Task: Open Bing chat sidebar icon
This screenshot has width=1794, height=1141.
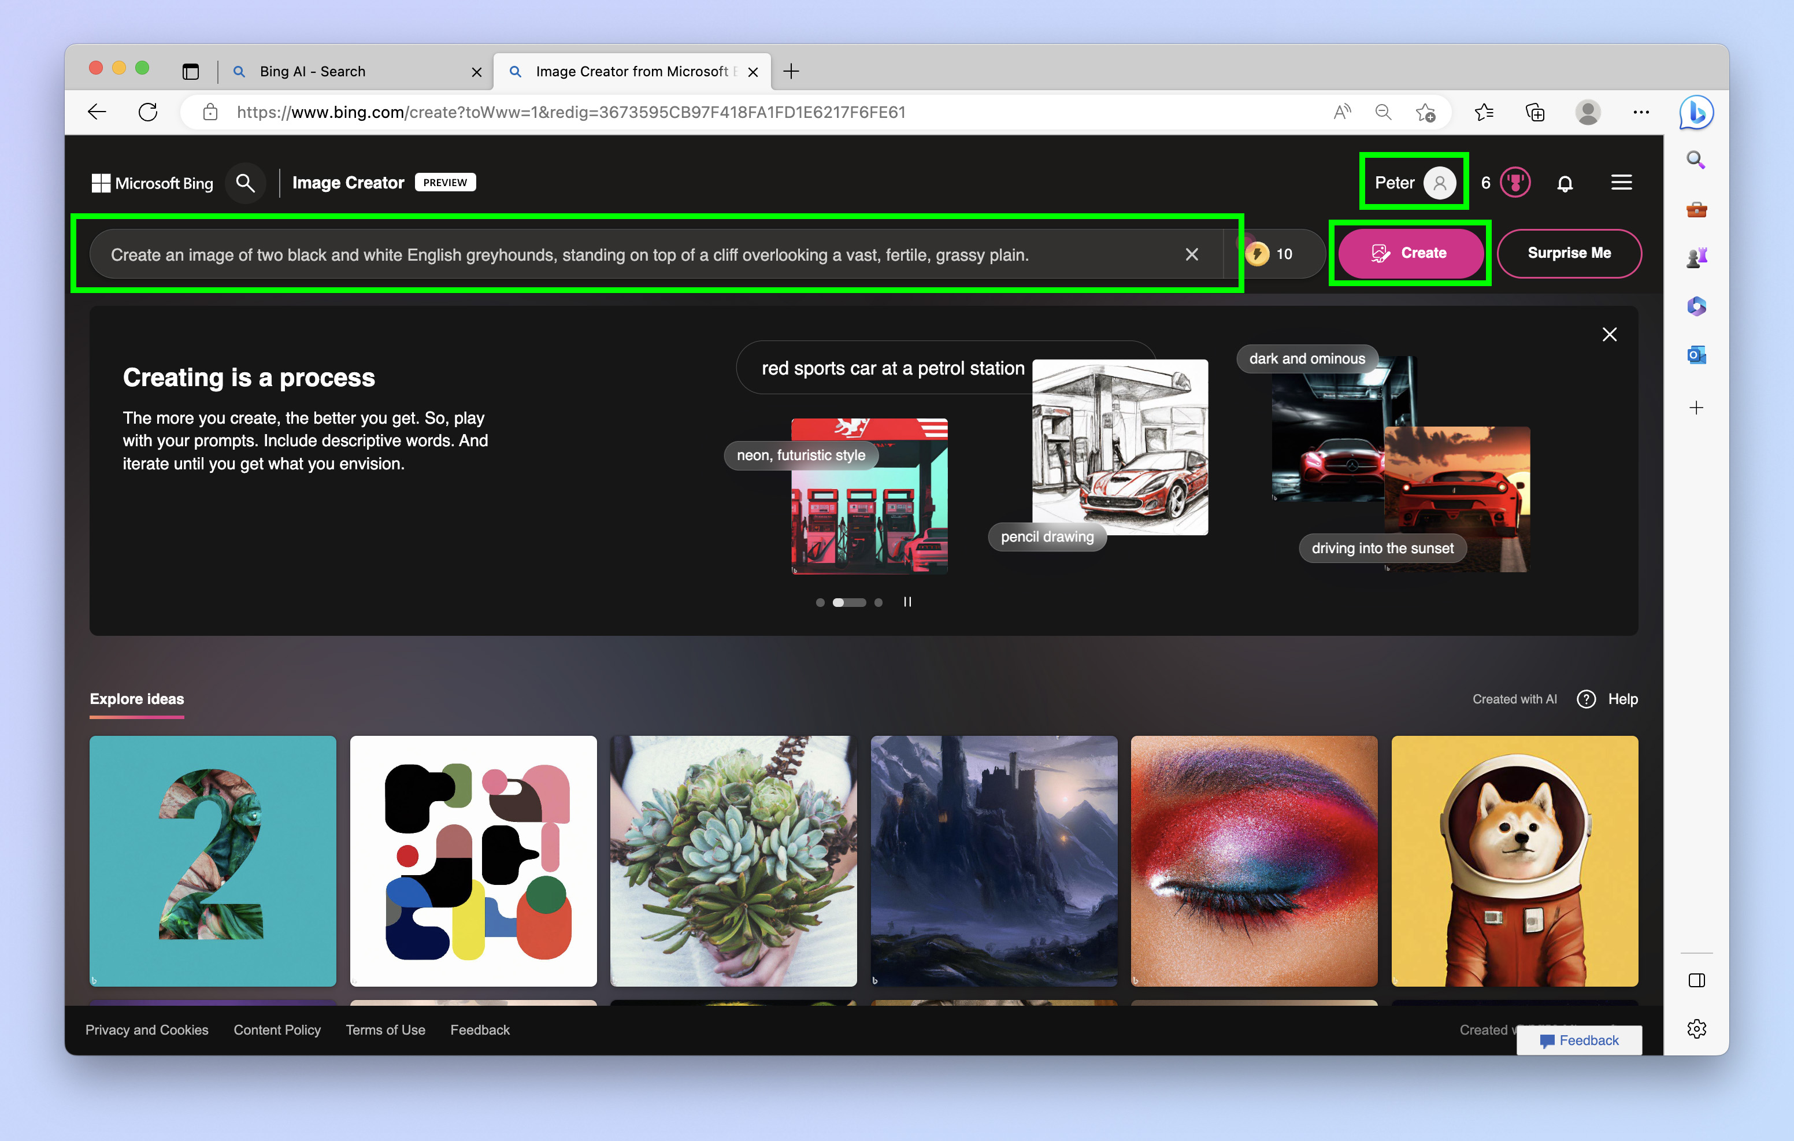Action: point(1696,113)
